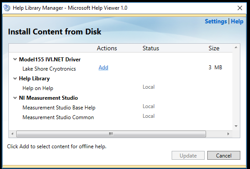Click the disabled Update button
250x169 pixels.
(188, 155)
